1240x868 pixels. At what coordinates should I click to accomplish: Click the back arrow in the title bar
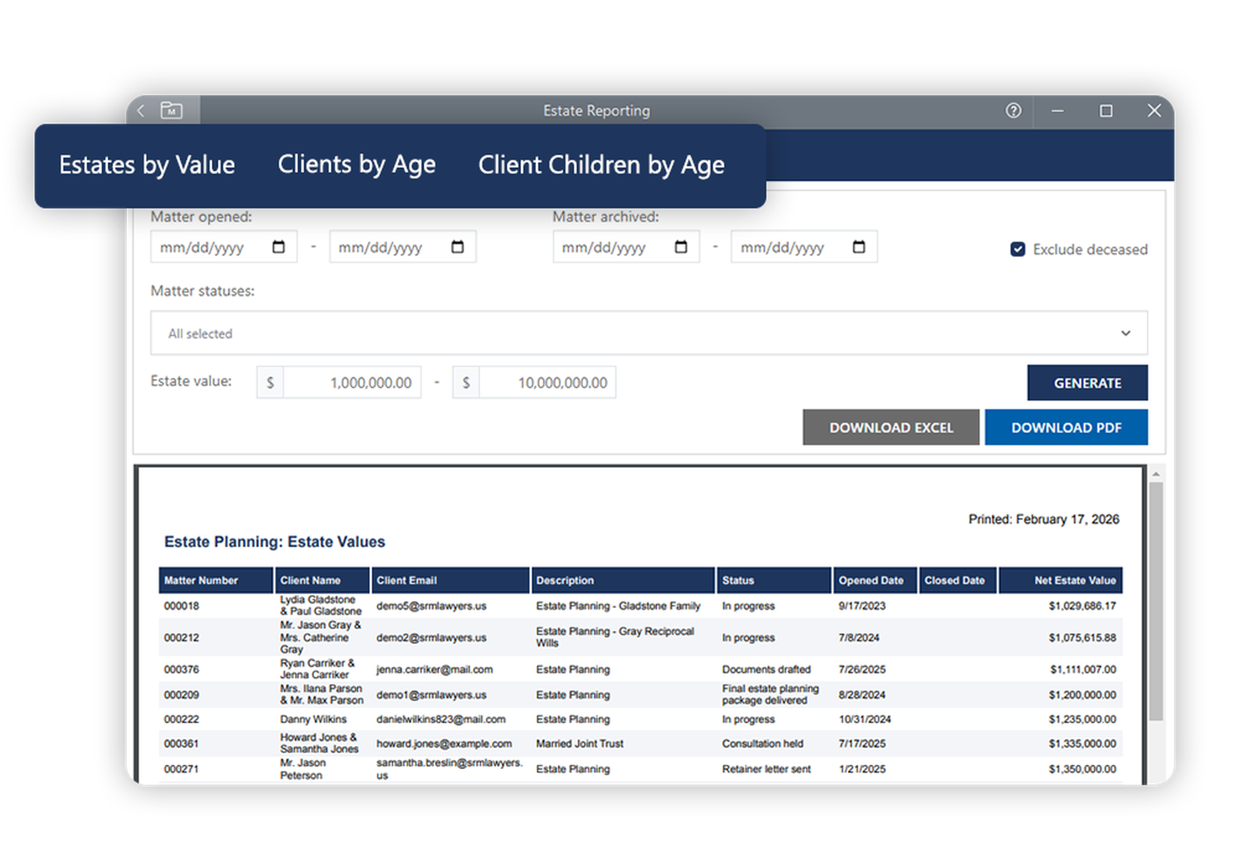(141, 110)
